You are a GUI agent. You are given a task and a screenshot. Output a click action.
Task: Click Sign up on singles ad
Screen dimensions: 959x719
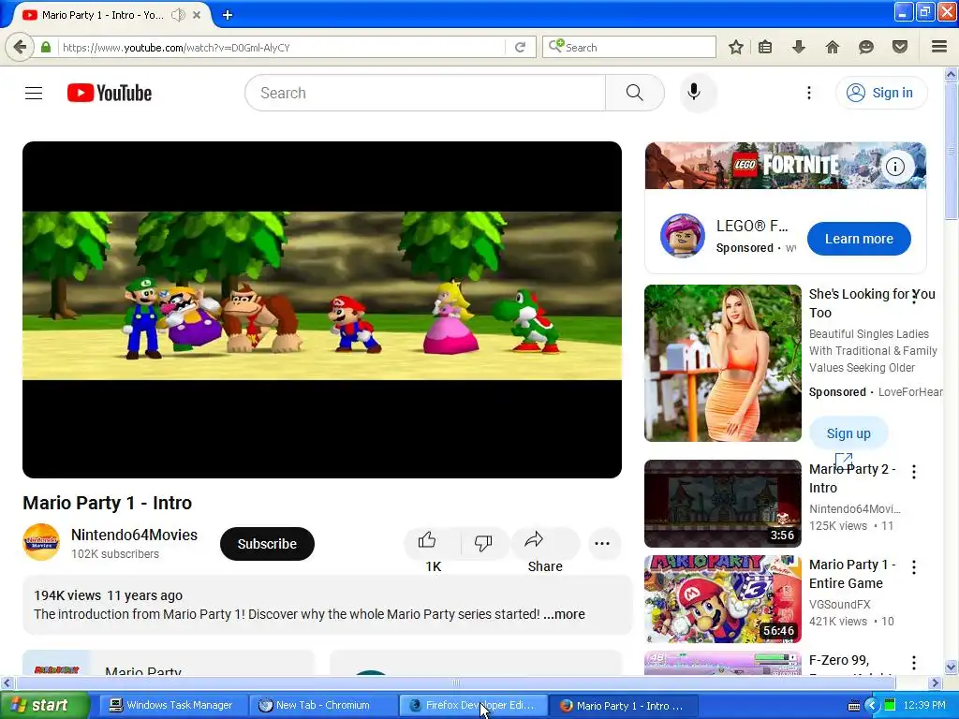coord(848,433)
